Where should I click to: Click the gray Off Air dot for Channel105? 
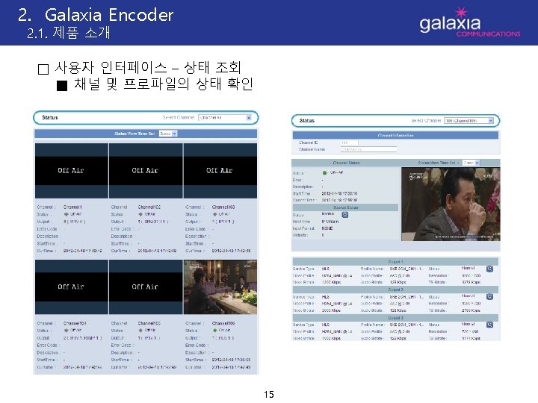tap(140, 331)
